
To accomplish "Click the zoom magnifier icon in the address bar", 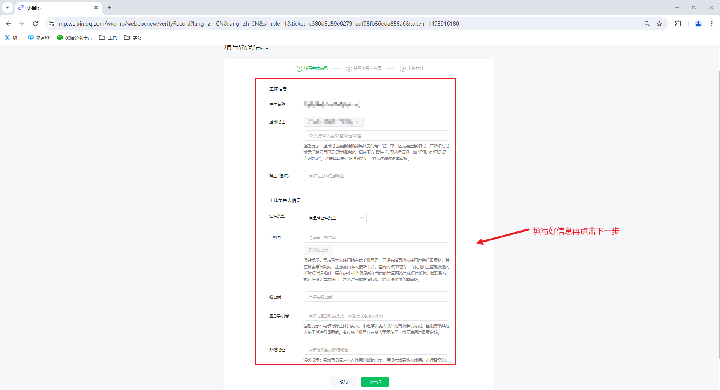I will point(647,24).
